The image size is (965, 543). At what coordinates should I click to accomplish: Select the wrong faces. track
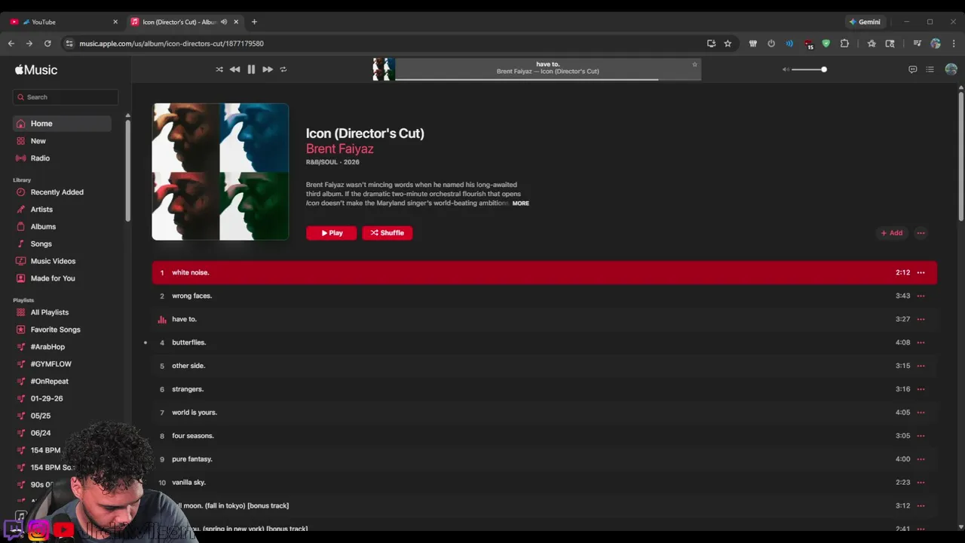click(544, 296)
